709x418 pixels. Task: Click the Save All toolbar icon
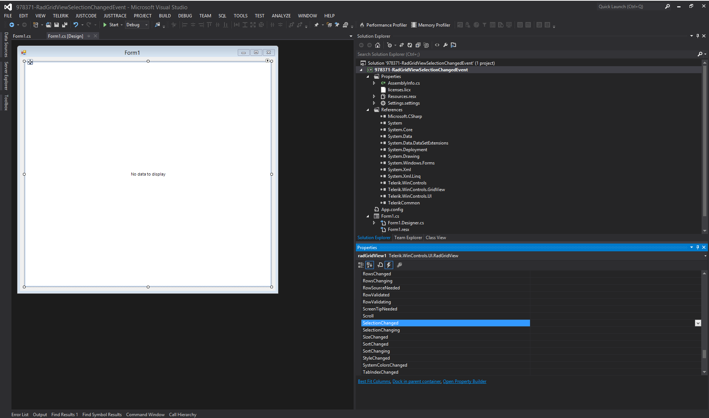[64, 25]
